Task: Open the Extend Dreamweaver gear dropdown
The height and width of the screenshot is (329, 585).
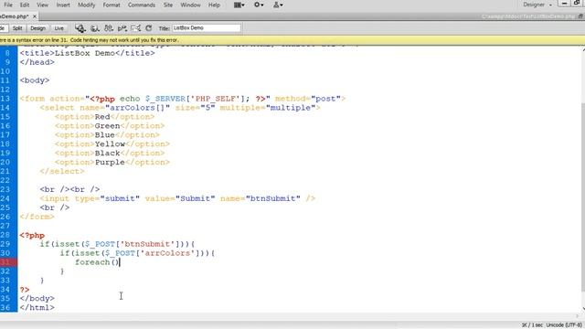Action: (x=259, y=5)
